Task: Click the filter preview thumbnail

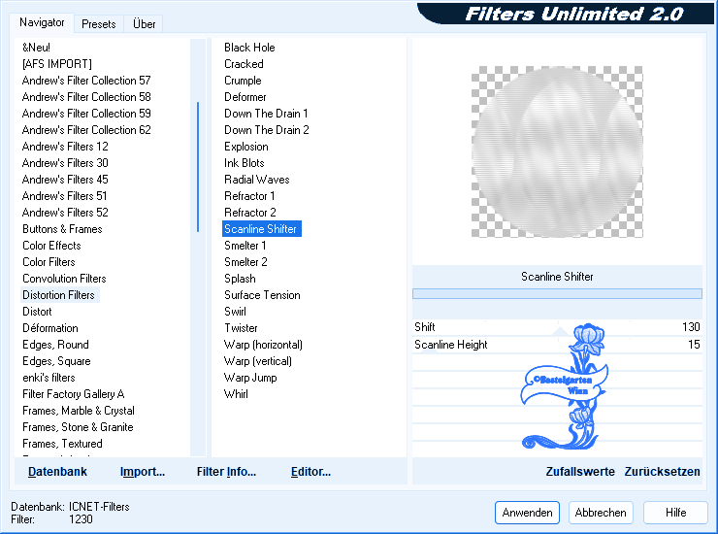Action: pos(557,151)
